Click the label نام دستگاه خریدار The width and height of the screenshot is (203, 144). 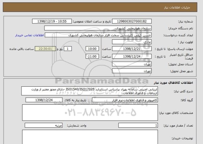(180, 28)
